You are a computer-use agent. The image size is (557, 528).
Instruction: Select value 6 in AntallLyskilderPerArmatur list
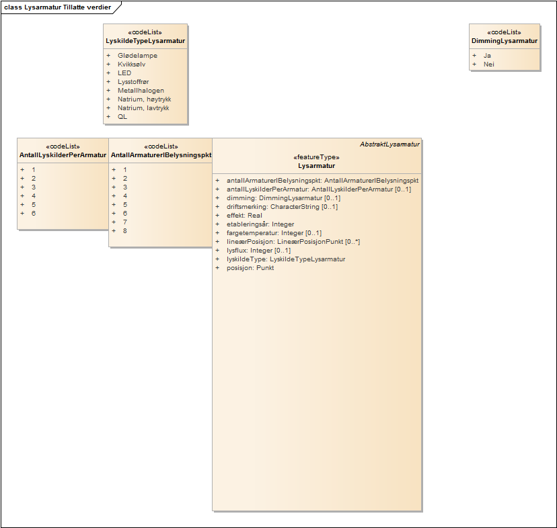click(x=34, y=213)
